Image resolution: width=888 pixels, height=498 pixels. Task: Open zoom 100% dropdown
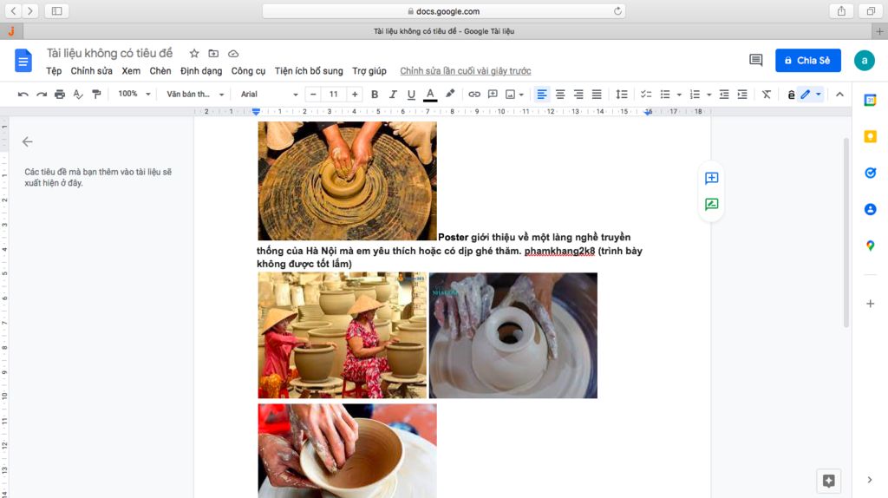tap(134, 94)
